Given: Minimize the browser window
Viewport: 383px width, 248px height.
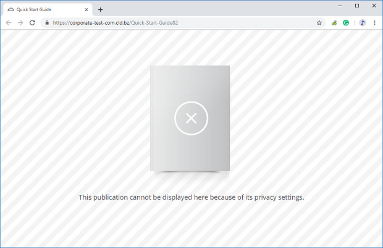Looking at the screenshot, I should click(x=340, y=6).
